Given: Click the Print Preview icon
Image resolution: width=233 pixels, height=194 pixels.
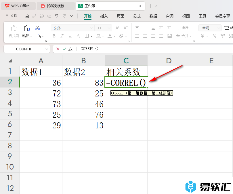Looking at the screenshot, I should pyautogui.click(x=49, y=16).
